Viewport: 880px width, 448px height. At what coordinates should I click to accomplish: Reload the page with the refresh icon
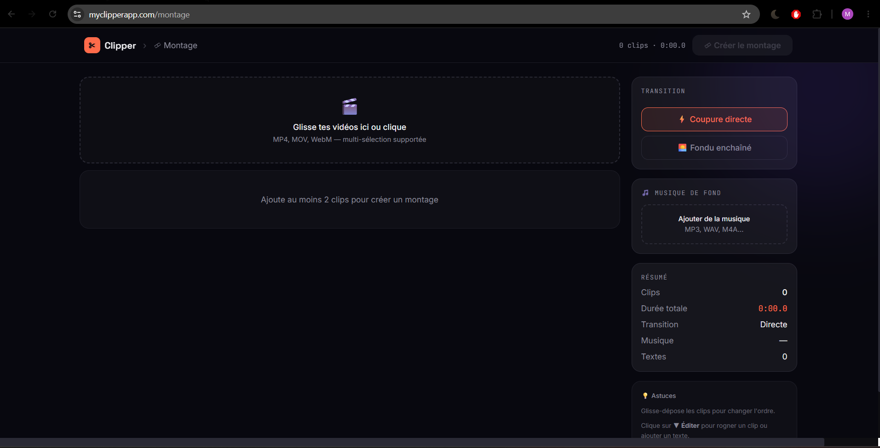pyautogui.click(x=52, y=14)
